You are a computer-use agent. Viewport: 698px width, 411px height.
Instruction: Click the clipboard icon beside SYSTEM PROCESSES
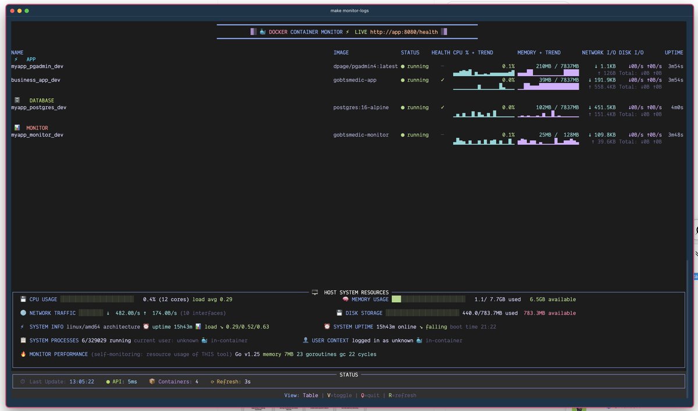(x=23, y=340)
